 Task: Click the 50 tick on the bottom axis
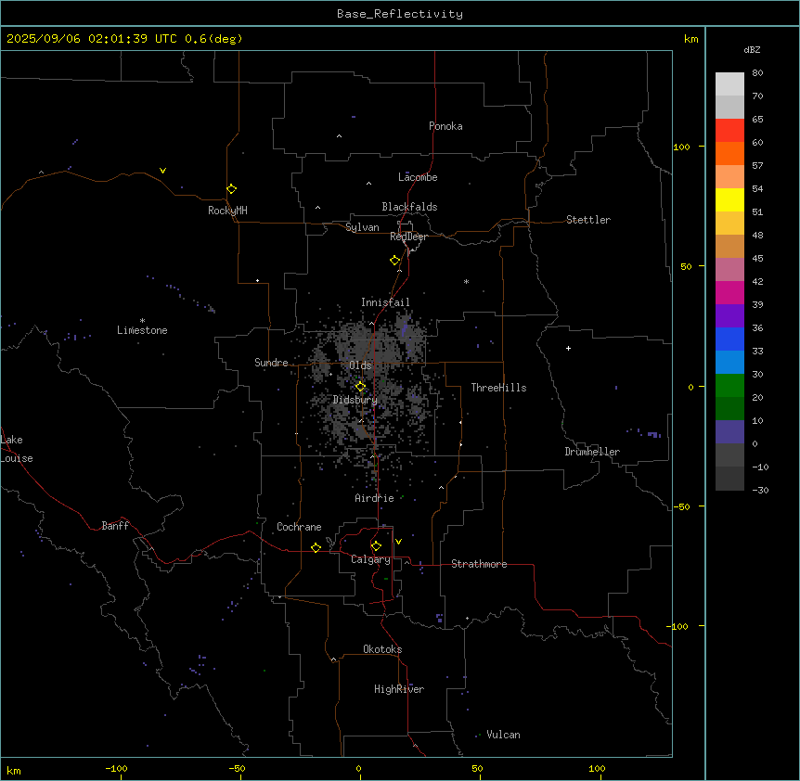pos(477,768)
